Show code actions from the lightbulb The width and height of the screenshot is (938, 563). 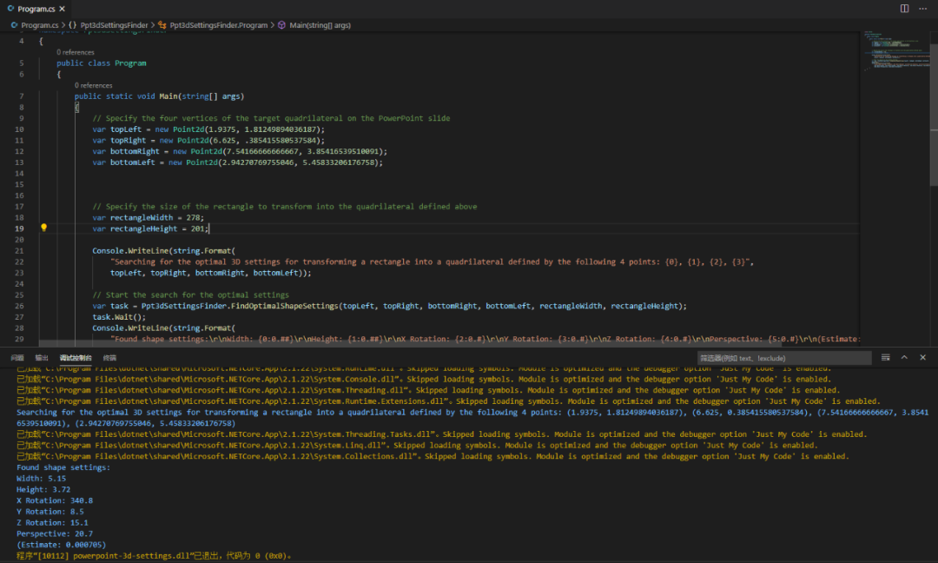43,228
